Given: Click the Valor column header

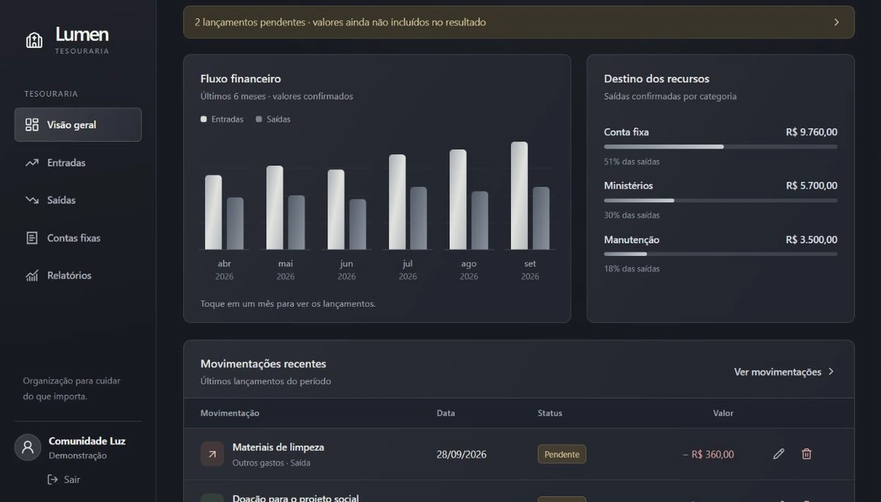Looking at the screenshot, I should pyautogui.click(x=723, y=413).
